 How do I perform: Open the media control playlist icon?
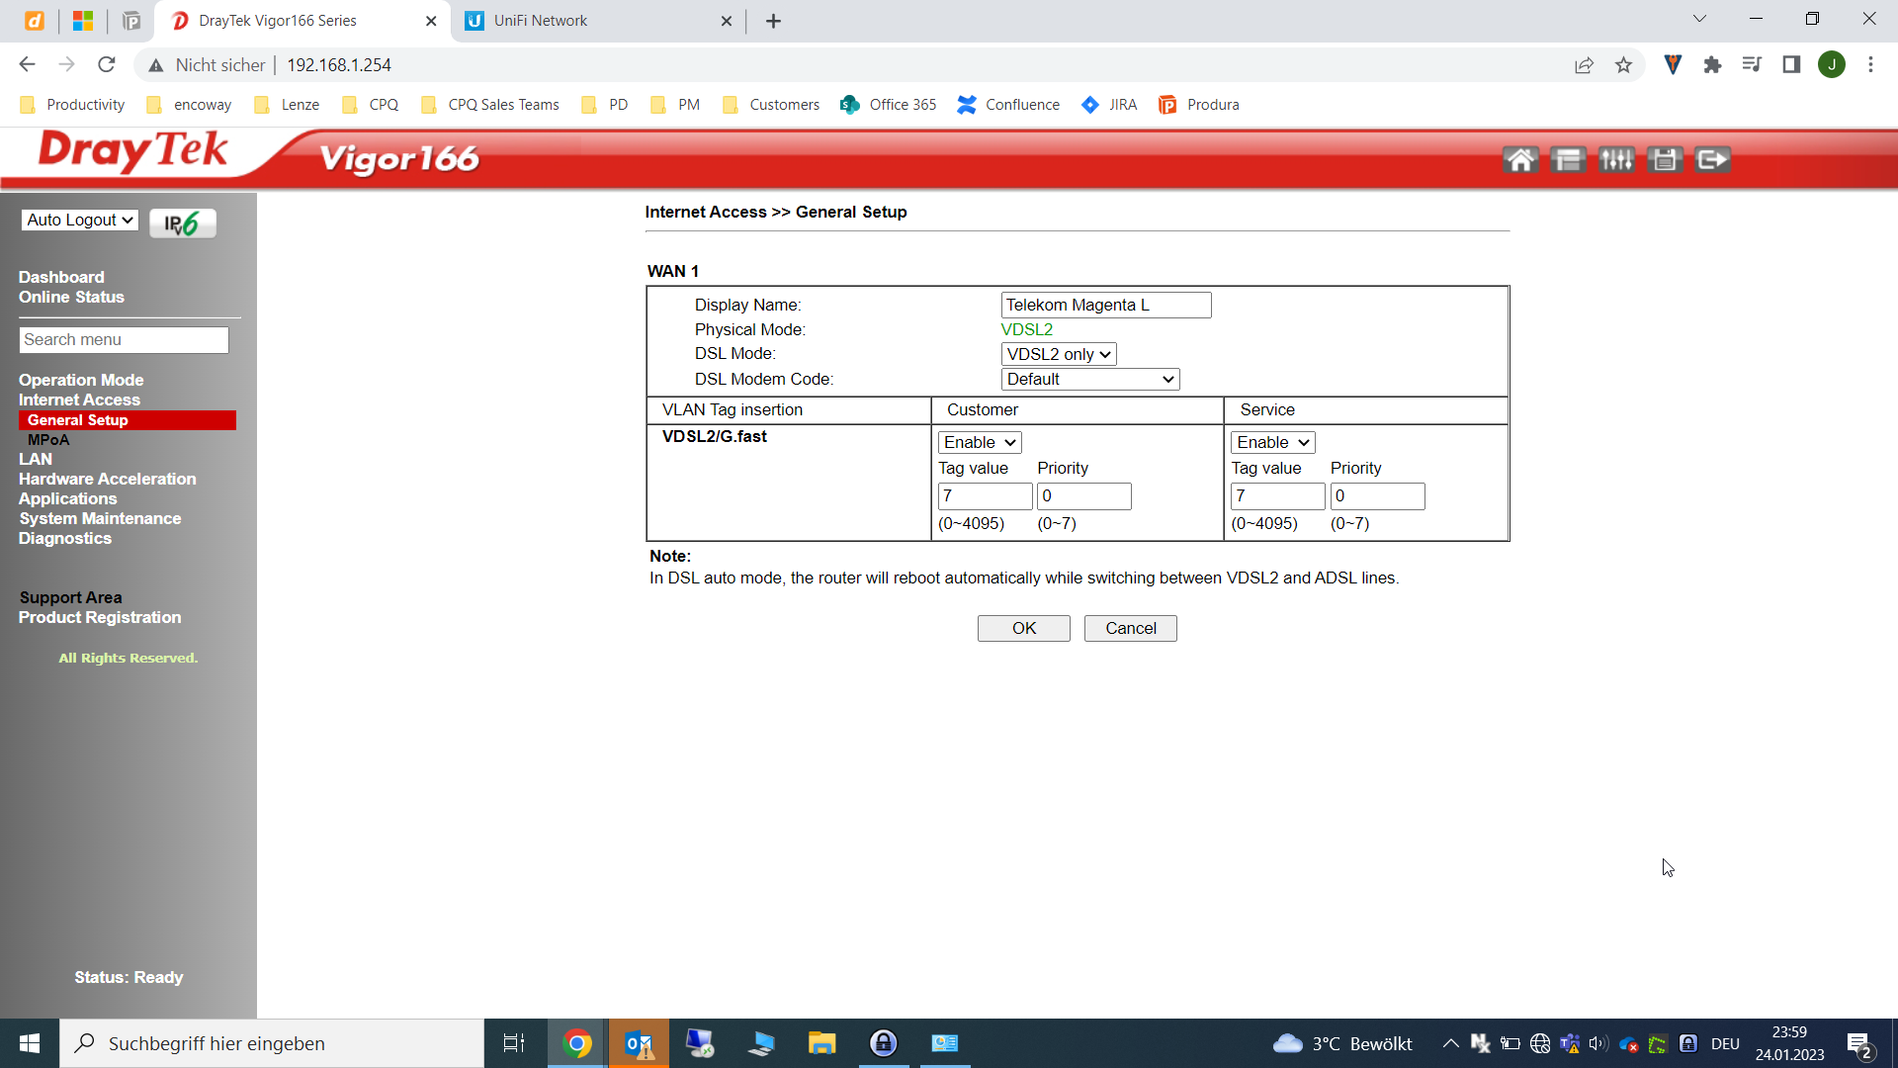1752,64
